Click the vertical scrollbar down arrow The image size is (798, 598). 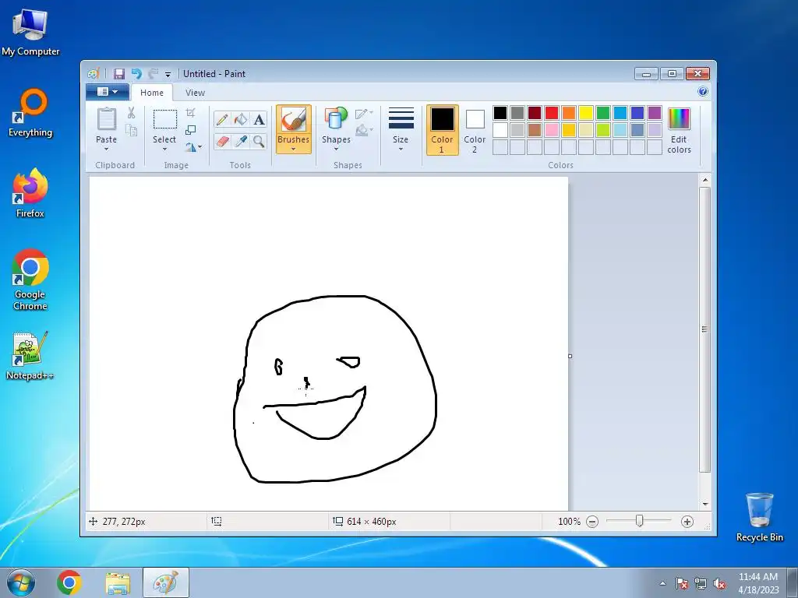(x=704, y=504)
